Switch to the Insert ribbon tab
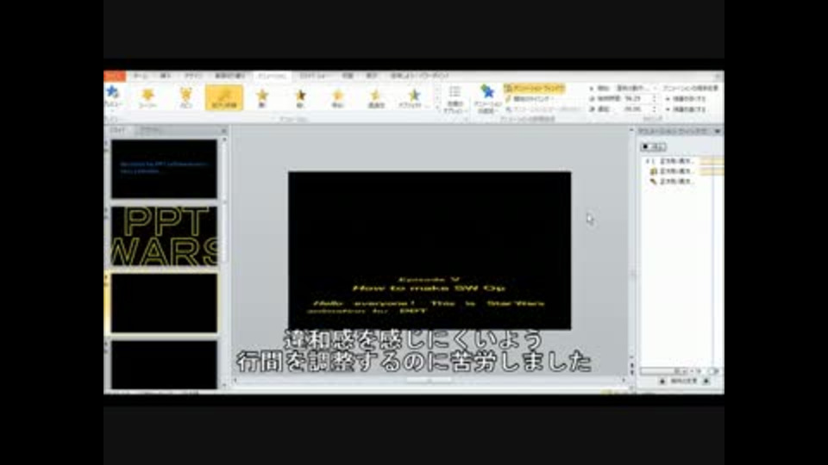Viewport: 828px width, 465px height. click(x=166, y=76)
